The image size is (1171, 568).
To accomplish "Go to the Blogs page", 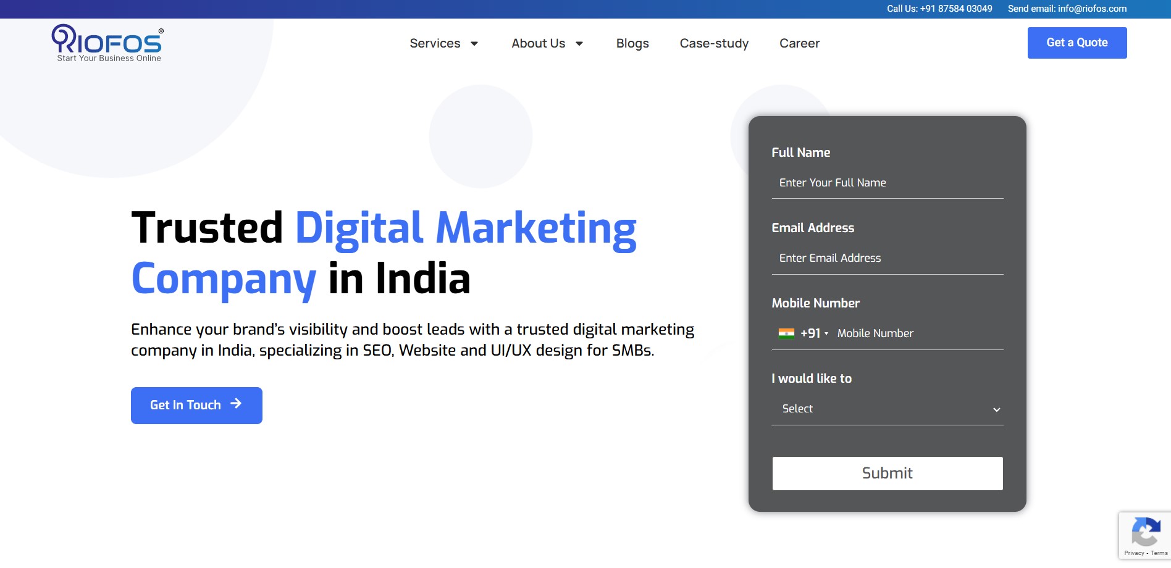I will click(x=632, y=43).
